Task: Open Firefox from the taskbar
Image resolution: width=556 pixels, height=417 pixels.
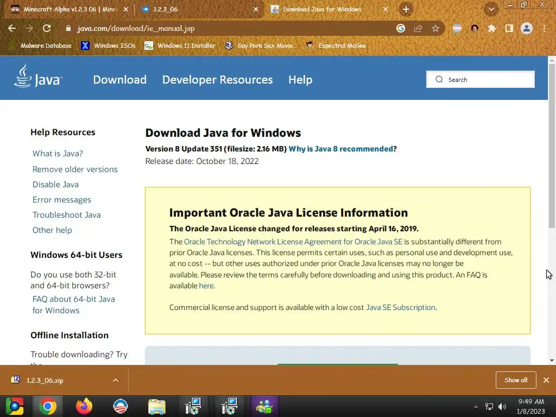Action: pyautogui.click(x=84, y=406)
